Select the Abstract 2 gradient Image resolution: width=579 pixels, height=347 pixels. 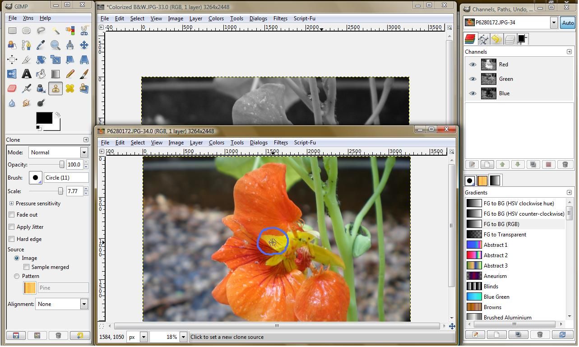coord(495,255)
